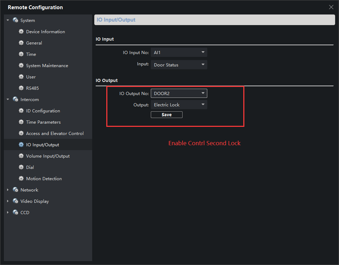The height and width of the screenshot is (265, 339).
Task: Click the gear icon beside System Maintenance
Action: [21, 65]
